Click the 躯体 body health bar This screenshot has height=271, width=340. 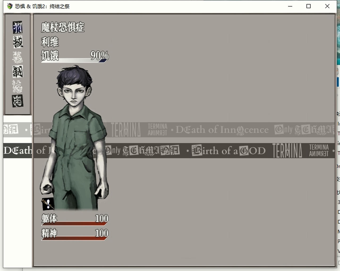click(75, 224)
